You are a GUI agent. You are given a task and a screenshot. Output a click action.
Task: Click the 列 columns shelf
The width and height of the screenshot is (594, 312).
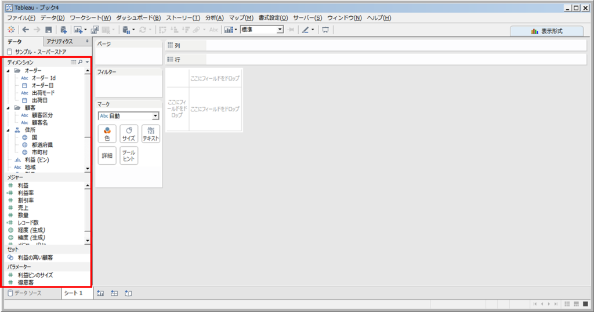pos(376,45)
